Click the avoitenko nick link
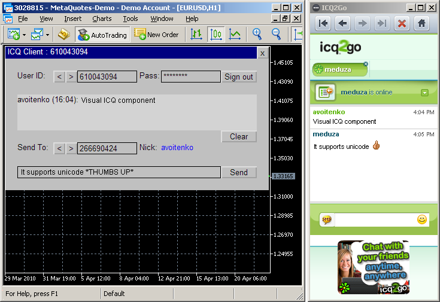The image size is (440, 302). pos(177,148)
